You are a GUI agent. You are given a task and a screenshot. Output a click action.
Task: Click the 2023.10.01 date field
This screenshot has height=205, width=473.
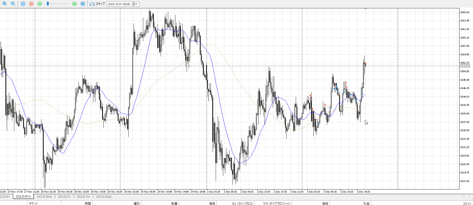(x=119, y=4)
